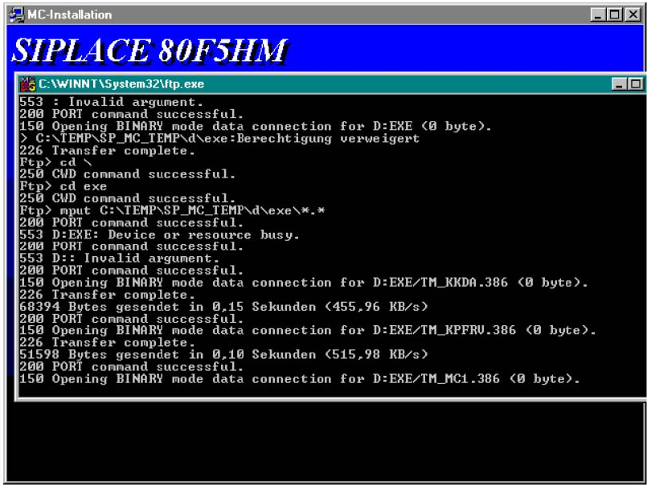The width and height of the screenshot is (647, 485).
Task: Click the C:\WINNT\System32\ftp.exe title text
Action: (121, 84)
